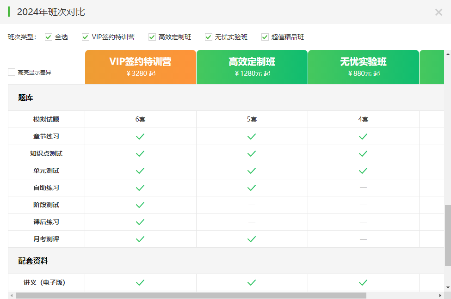The height and width of the screenshot is (299, 451).
Task: Click the VIP checkmark for 章节练习
Action: click(140, 137)
